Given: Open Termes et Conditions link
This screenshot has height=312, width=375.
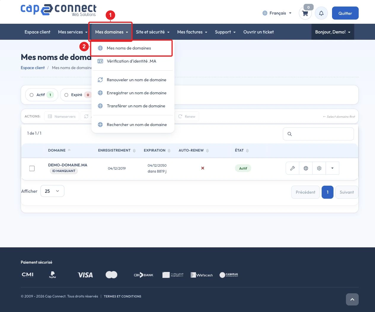Looking at the screenshot, I should (x=122, y=296).
